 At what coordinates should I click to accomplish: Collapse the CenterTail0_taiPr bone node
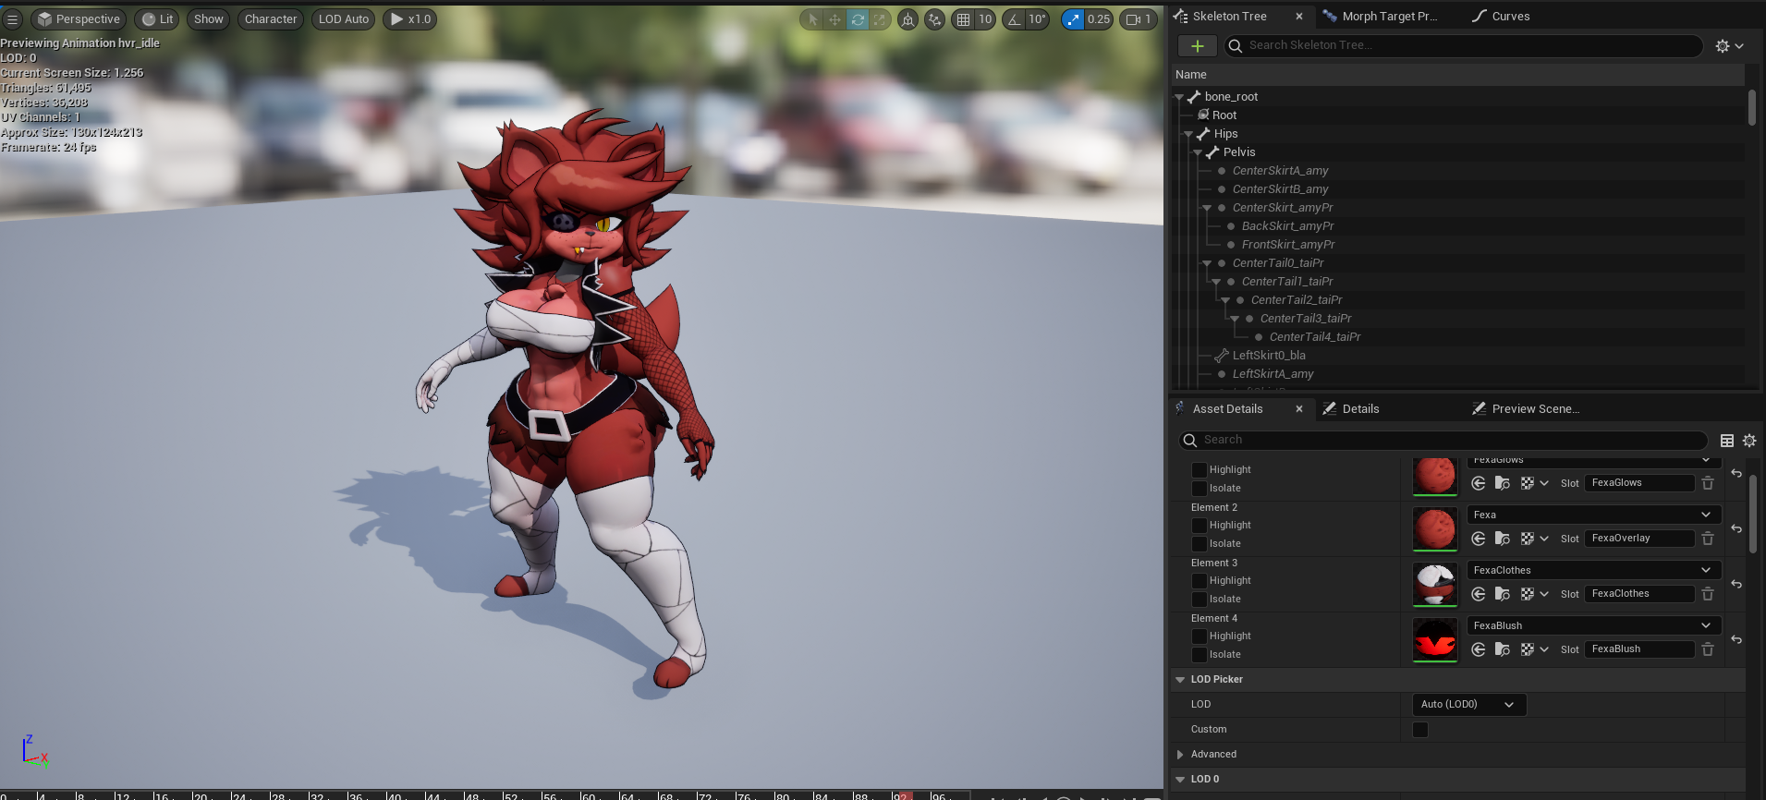coord(1207,263)
